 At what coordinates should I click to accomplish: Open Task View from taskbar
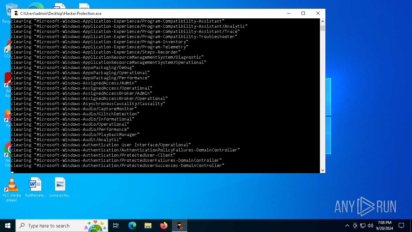[x=116, y=226]
